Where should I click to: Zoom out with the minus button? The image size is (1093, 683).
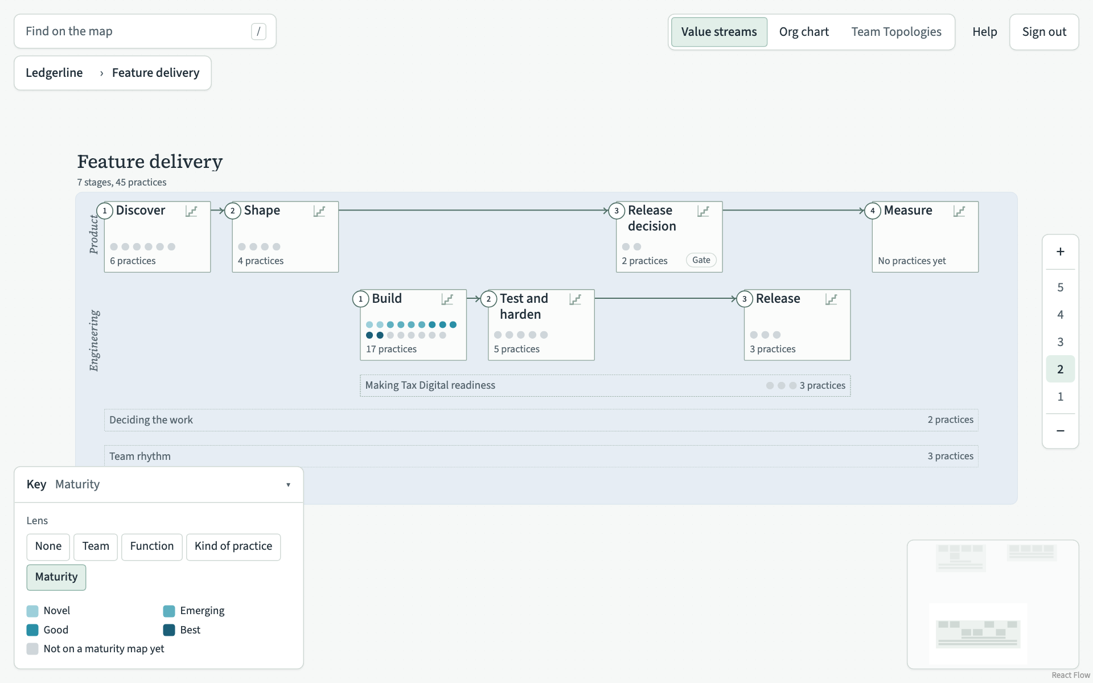(x=1060, y=431)
